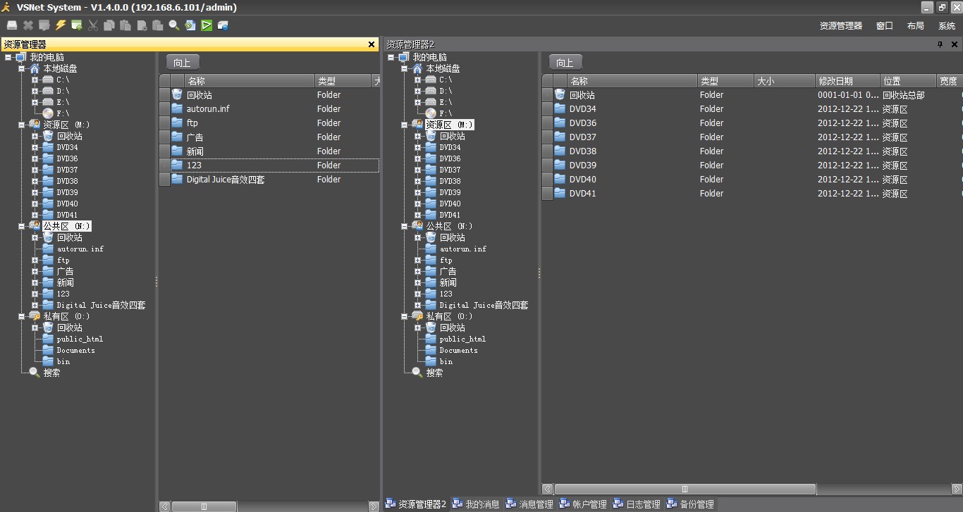Click the yellow lightning bolt toolbar icon
The width and height of the screenshot is (963, 512).
tap(61, 25)
